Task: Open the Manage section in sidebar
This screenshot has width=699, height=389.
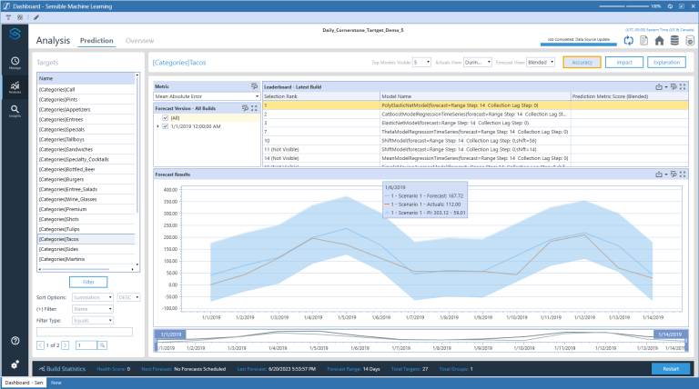Action: [x=15, y=62]
